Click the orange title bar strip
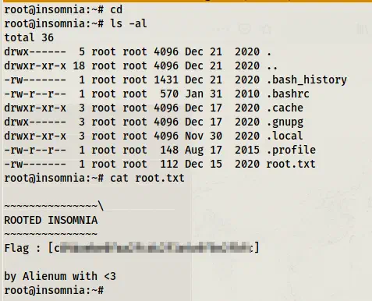Image resolution: width=372 pixels, height=301 pixels. click(x=186, y=1)
